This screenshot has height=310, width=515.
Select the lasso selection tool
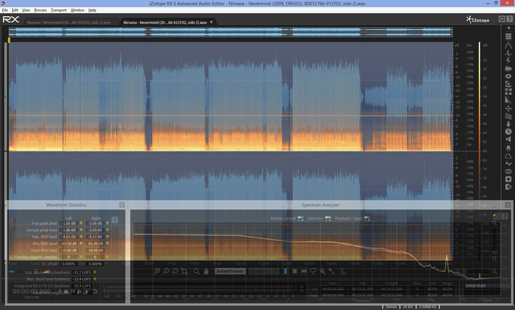(x=313, y=271)
